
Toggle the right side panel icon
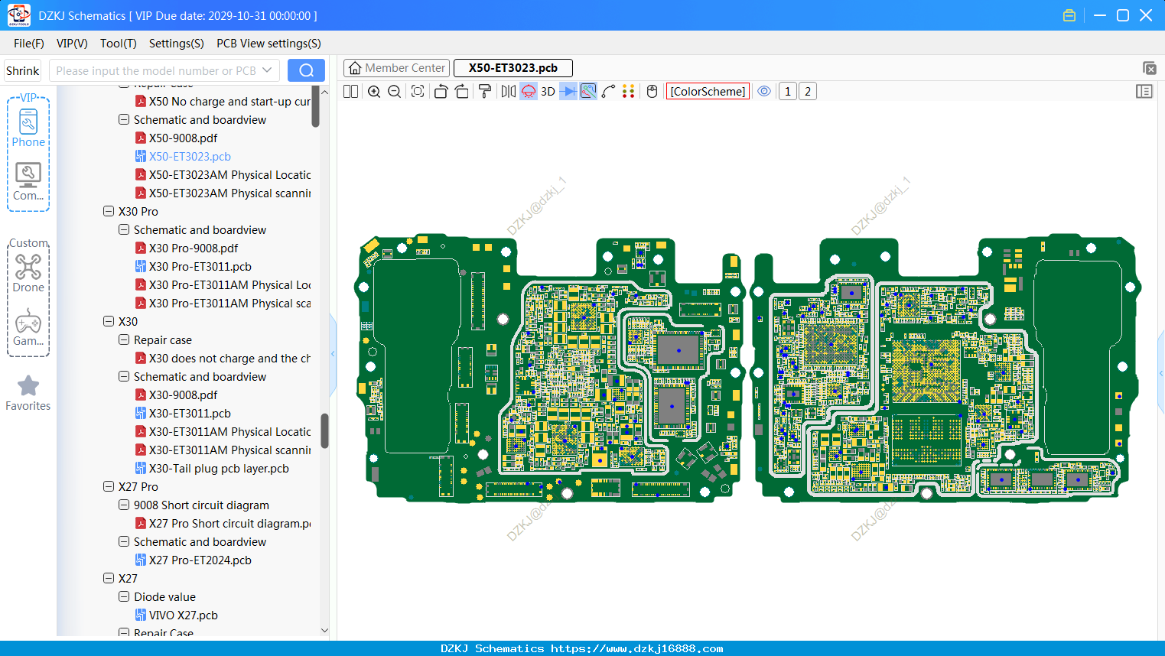(x=1144, y=92)
